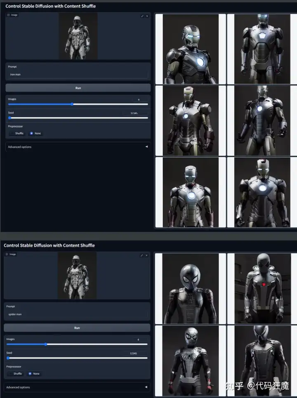Screen dimensions: 297x398
Task: Open the middle-right iron man result
Action: (262, 120)
